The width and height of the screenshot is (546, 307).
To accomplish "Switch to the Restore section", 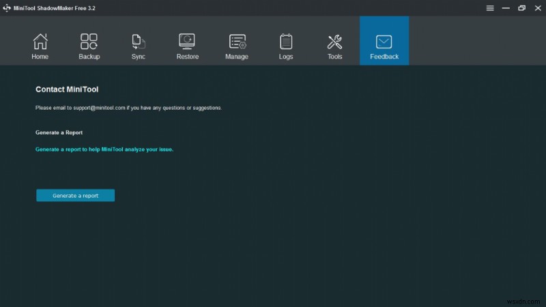I will click(187, 46).
